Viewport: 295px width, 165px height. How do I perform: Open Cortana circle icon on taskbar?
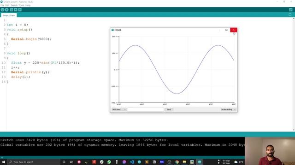64,162
